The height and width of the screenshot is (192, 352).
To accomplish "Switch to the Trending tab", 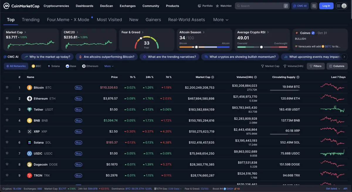I will [x=31, y=20].
